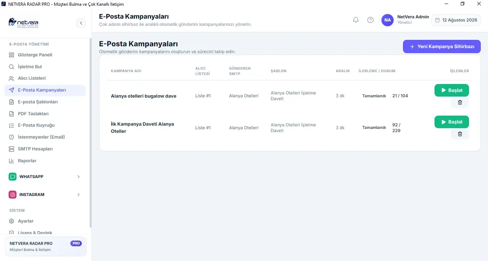Delete the Alanya otelleri bugalow dave campaign
488x261 pixels.
click(x=460, y=102)
